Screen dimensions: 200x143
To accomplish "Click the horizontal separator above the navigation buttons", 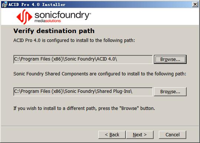I will point(100,126).
